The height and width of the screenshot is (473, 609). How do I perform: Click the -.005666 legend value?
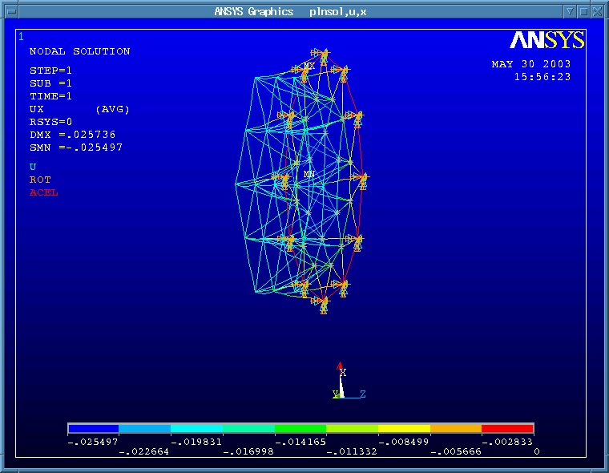coord(456,451)
